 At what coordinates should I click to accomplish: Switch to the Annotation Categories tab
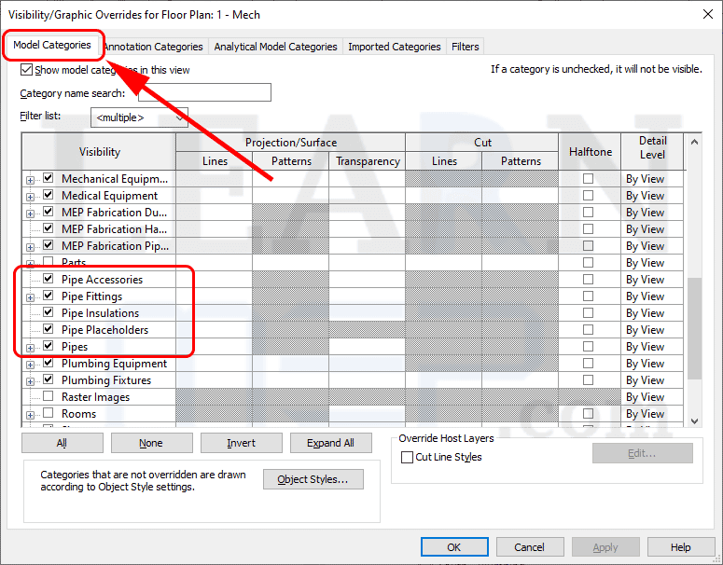coord(153,47)
